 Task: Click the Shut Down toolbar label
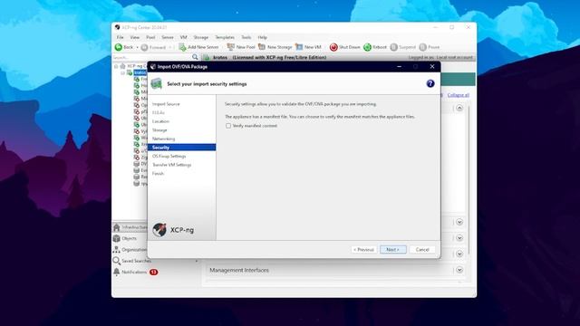(x=350, y=47)
